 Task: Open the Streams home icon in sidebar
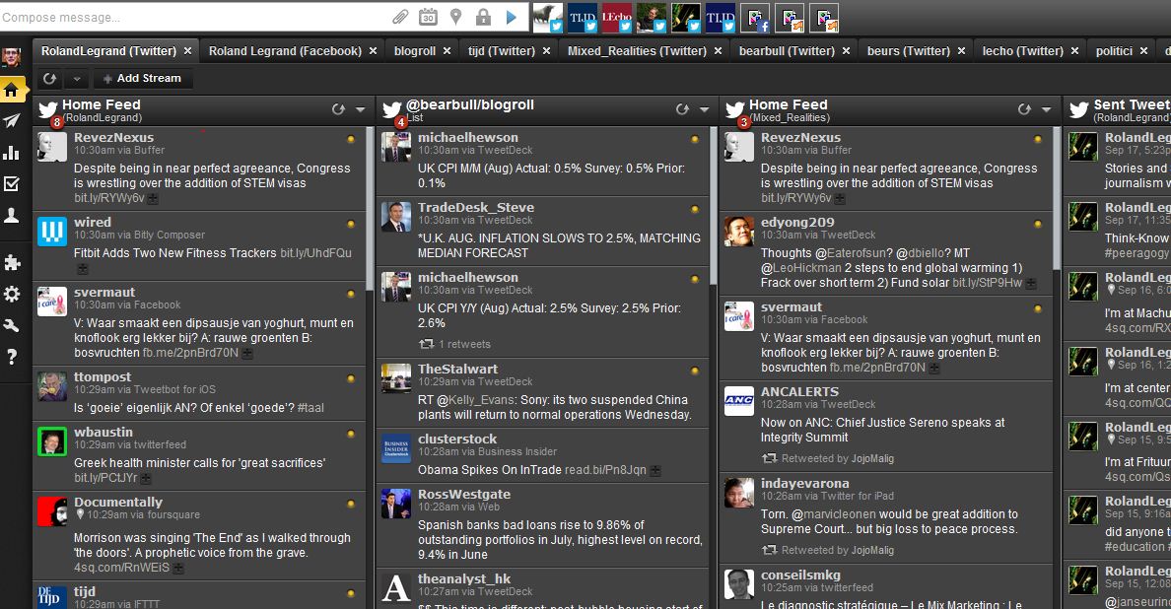click(11, 91)
